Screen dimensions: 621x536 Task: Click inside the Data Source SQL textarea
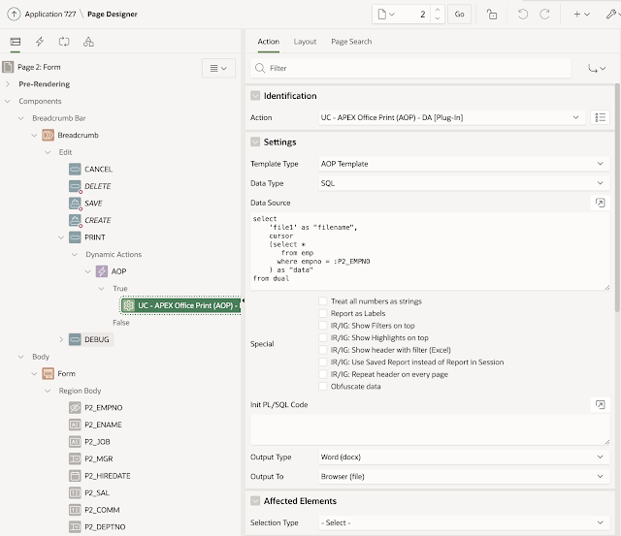coord(430,251)
